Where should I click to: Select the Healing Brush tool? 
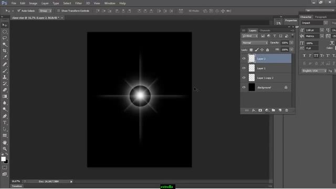(5, 64)
